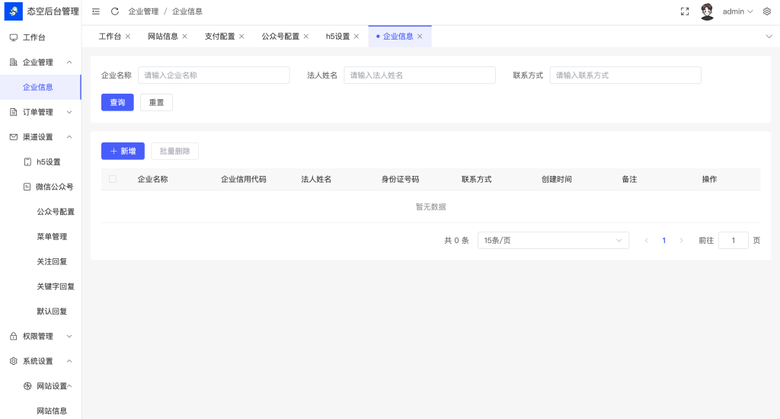Click the 渠道设置 envelope icon in sidebar

tap(14, 137)
